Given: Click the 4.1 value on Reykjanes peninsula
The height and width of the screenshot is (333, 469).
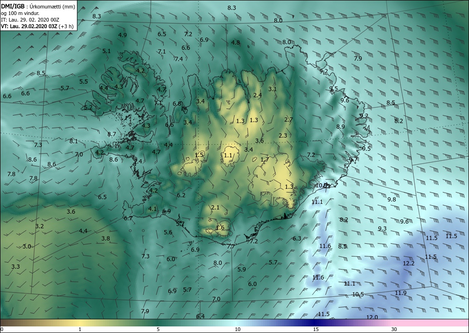Looking at the screenshot, I should 152,209.
